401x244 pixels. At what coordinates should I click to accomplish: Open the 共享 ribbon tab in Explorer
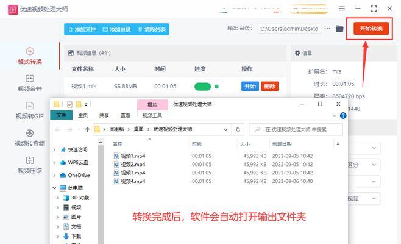pyautogui.click(x=104, y=115)
